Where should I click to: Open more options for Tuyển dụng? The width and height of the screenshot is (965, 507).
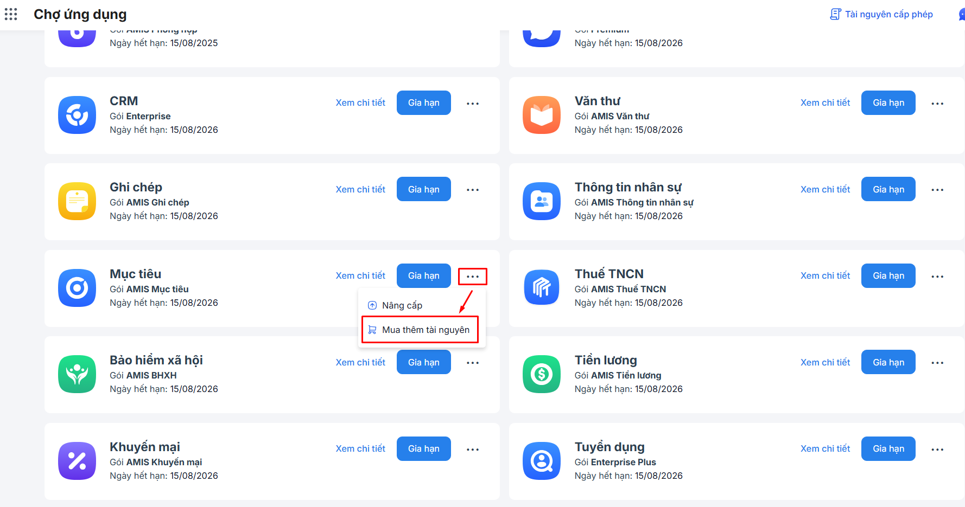click(937, 450)
